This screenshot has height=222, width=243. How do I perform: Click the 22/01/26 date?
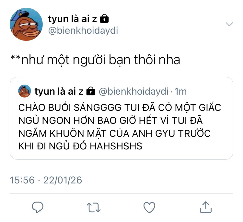coord(63,180)
